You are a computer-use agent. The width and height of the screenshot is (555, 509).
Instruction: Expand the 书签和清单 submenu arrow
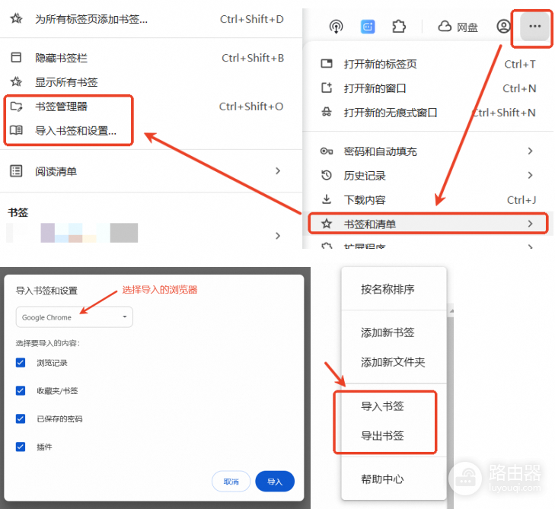click(x=530, y=224)
